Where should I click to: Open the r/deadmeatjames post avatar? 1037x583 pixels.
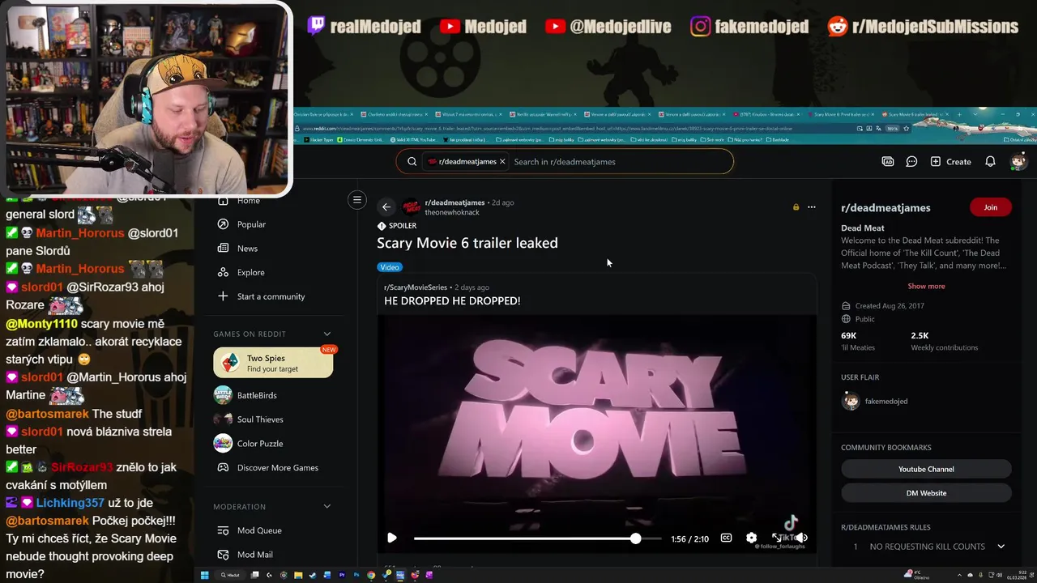(411, 207)
